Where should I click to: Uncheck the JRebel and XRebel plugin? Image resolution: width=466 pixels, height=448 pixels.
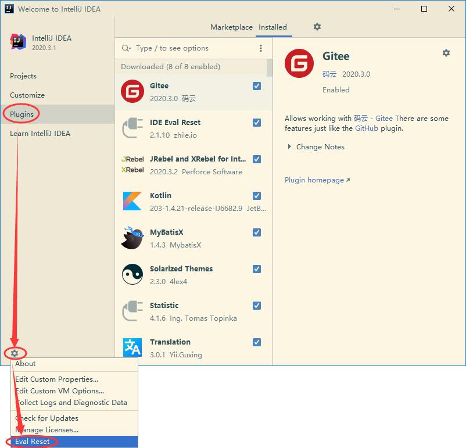click(257, 159)
